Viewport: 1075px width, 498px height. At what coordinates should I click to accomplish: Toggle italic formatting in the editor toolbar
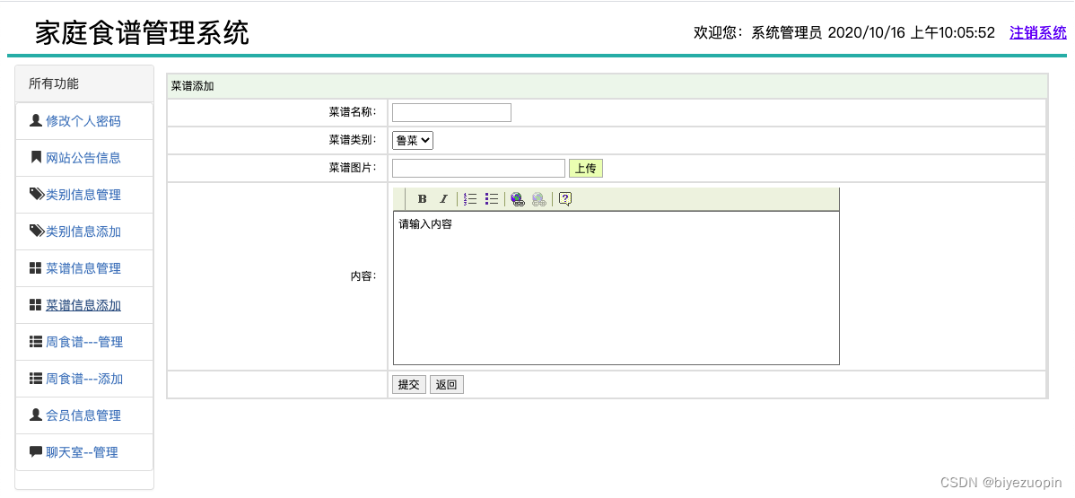click(x=443, y=199)
